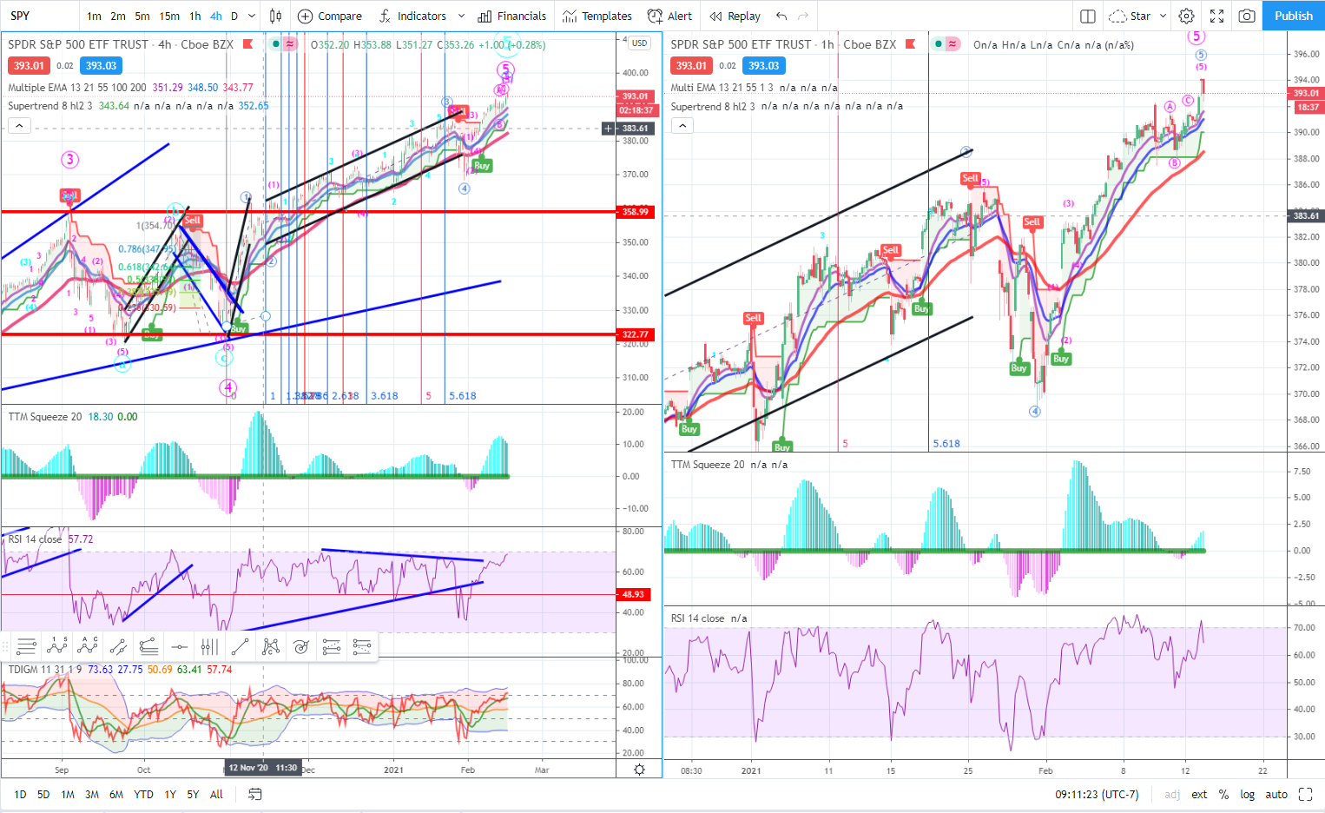Click the 358.99 red horizontal line price label
Image resolution: width=1325 pixels, height=813 pixels.
[636, 212]
